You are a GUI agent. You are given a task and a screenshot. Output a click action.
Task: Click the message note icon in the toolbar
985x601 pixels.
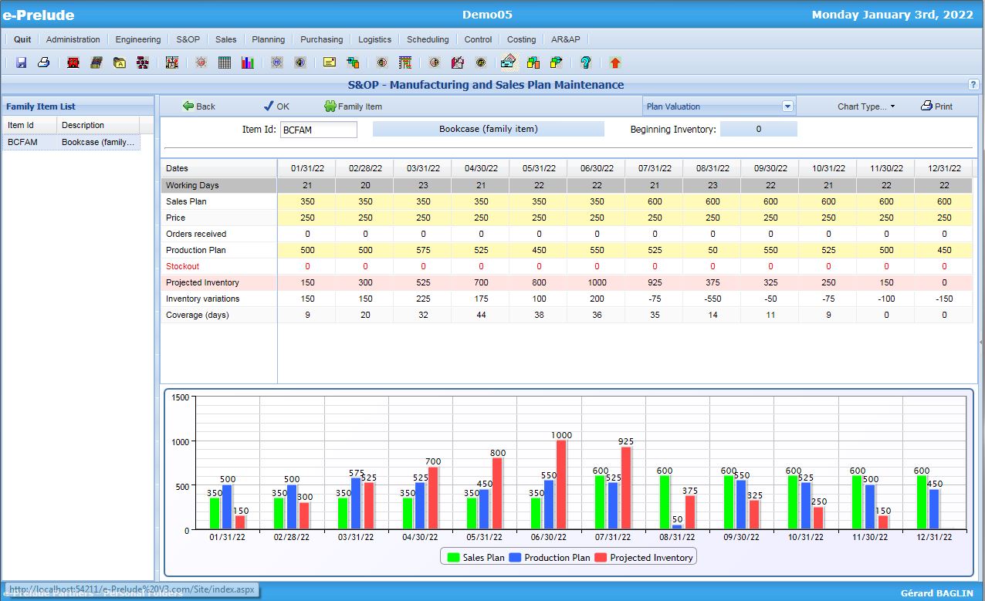328,62
